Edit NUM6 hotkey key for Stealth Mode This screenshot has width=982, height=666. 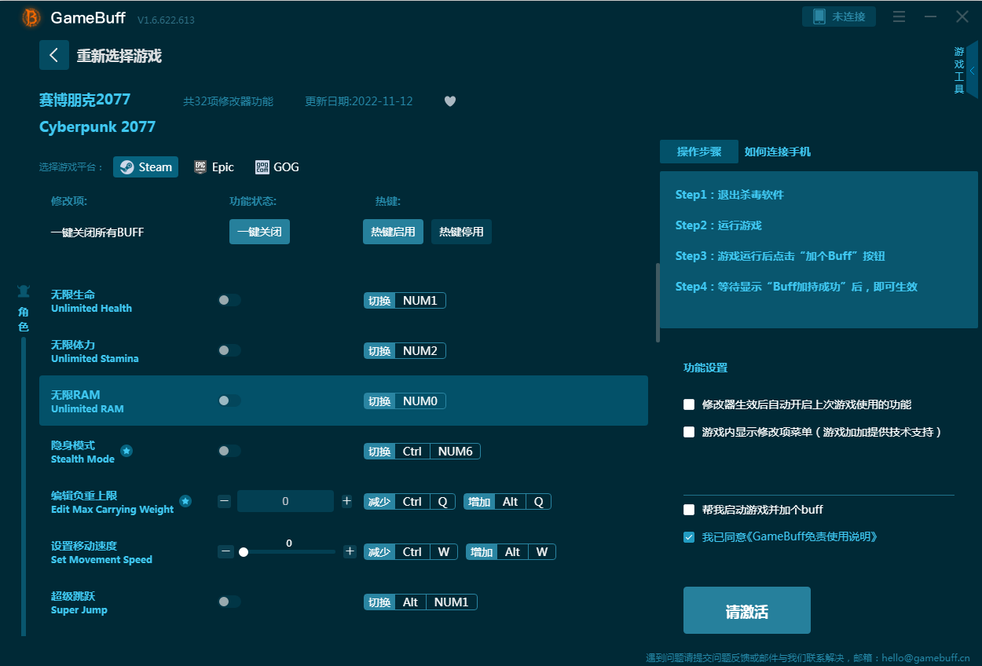click(456, 451)
